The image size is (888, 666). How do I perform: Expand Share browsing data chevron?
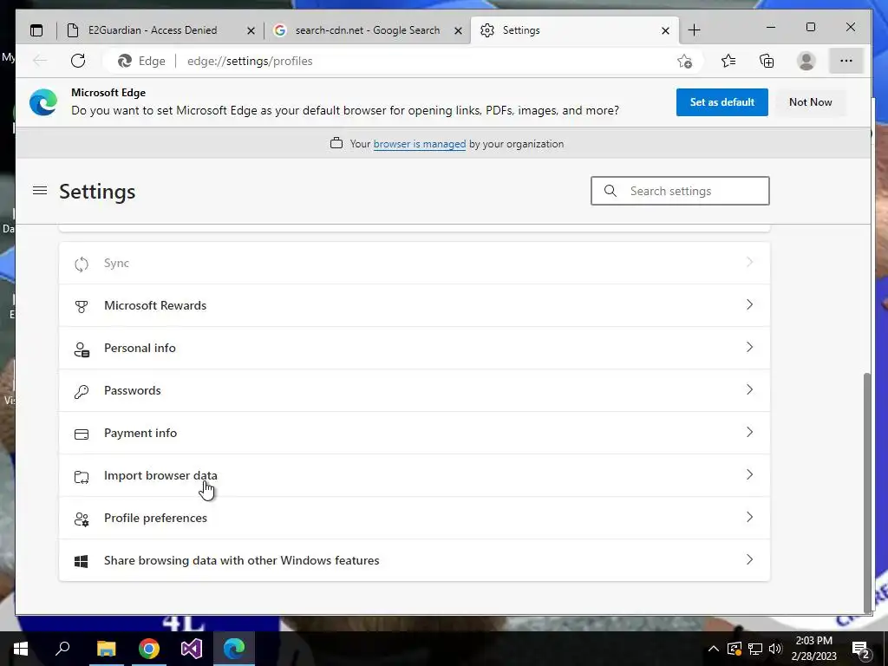tap(749, 559)
